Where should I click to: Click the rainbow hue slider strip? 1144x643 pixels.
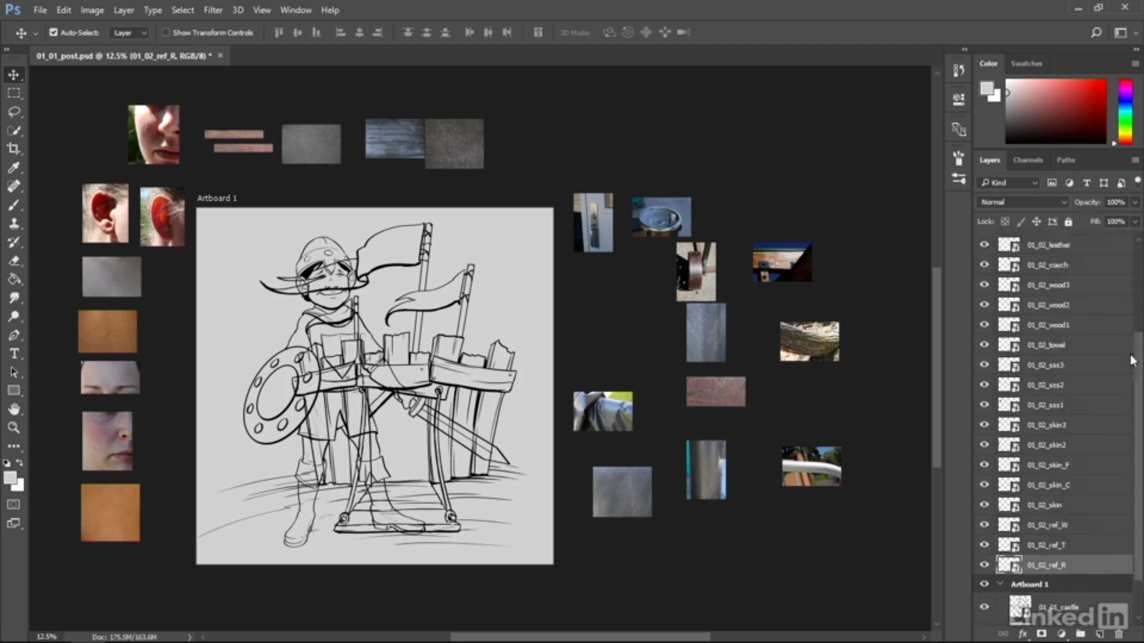pyautogui.click(x=1126, y=112)
